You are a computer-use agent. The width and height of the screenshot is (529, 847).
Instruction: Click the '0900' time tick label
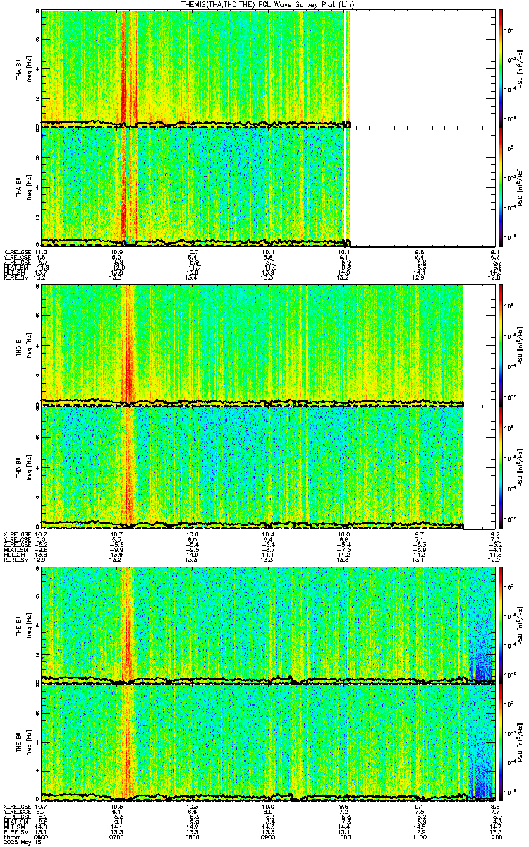267,838
